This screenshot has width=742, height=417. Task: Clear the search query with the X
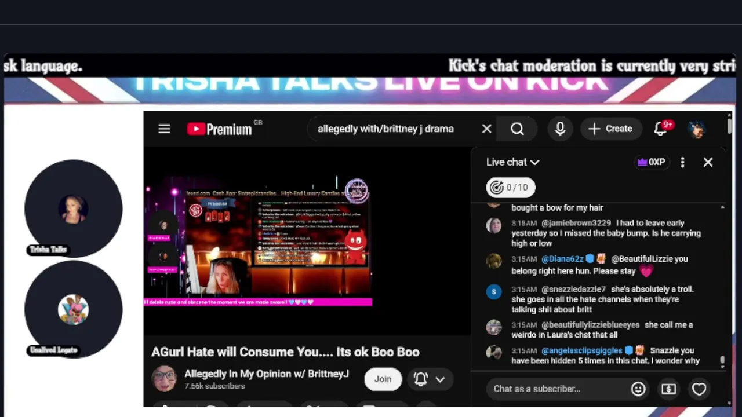(x=486, y=129)
